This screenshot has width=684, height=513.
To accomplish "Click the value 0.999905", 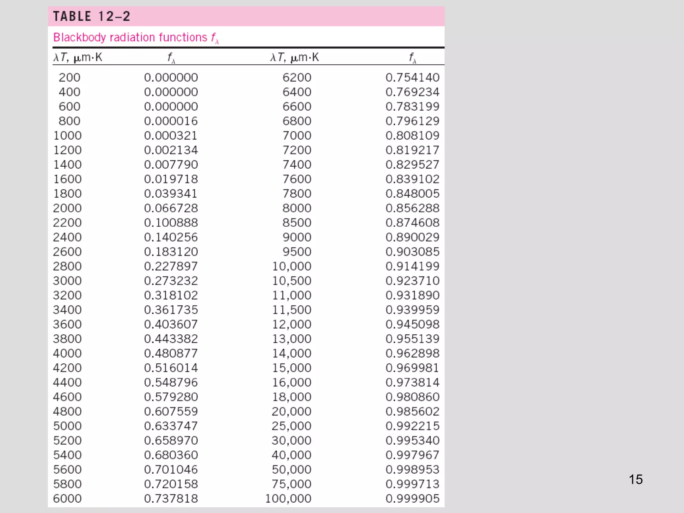I will (412, 499).
